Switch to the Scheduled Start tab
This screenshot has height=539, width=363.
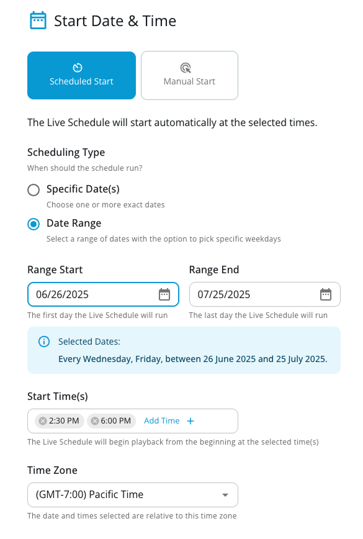coord(81,75)
